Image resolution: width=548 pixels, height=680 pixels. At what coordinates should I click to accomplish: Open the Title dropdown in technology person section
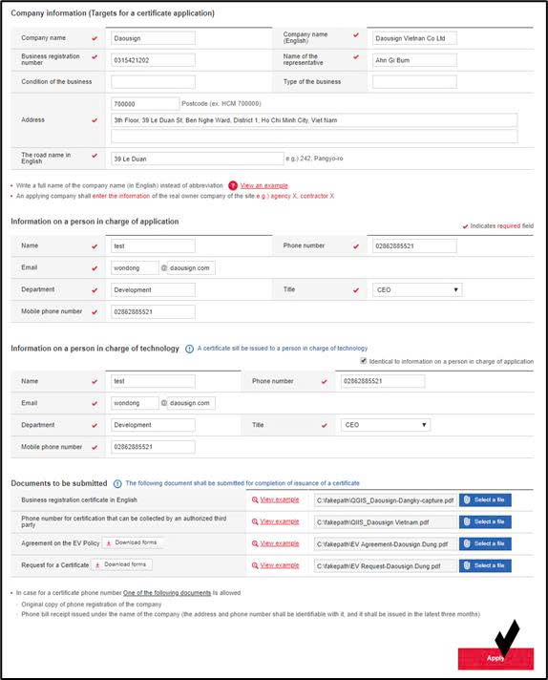(386, 425)
